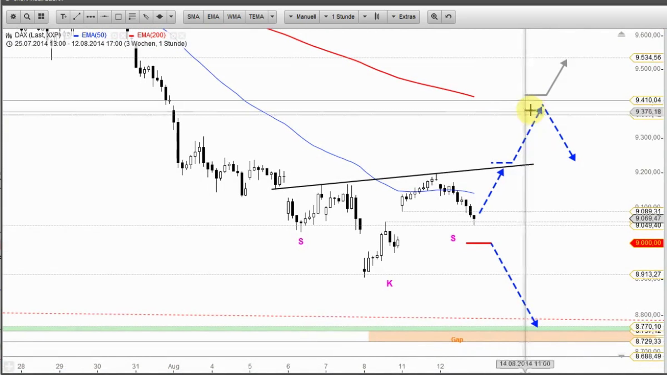Click the 14.08.2014 11:00 time marker

[x=525, y=364]
